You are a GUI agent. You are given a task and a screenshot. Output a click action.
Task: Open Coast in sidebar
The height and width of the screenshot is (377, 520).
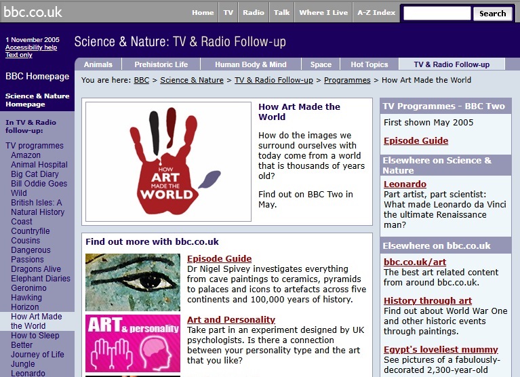click(22, 222)
